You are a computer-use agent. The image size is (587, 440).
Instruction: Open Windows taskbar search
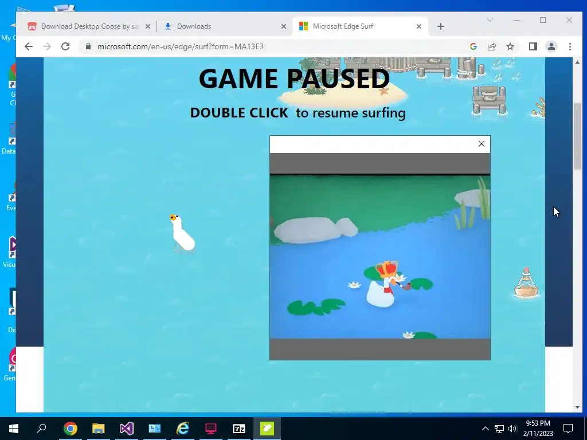[41, 429]
